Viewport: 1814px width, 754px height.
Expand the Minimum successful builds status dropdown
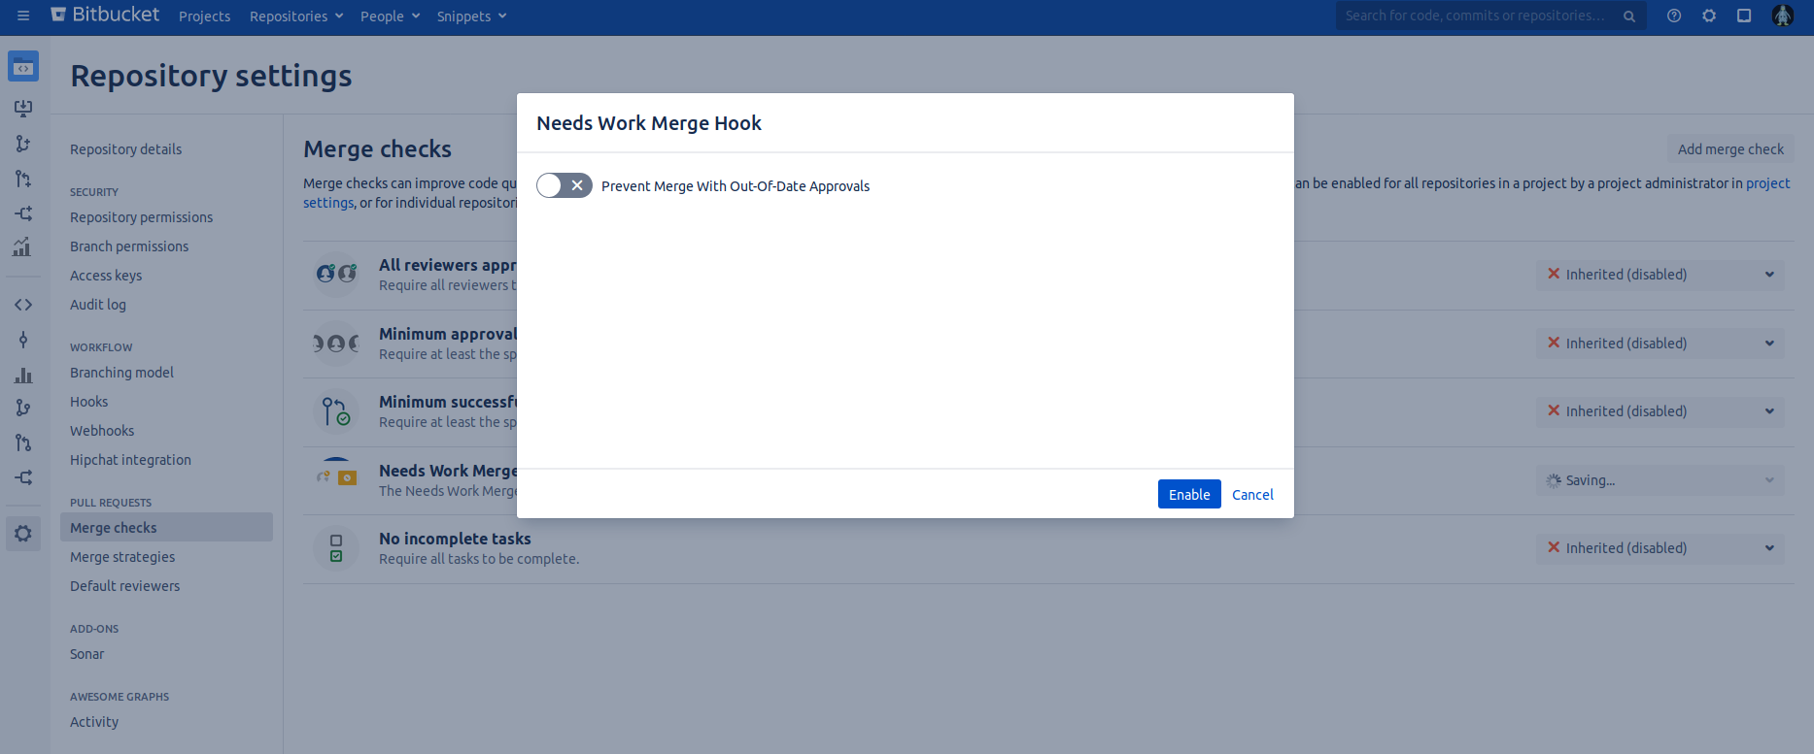click(1660, 411)
